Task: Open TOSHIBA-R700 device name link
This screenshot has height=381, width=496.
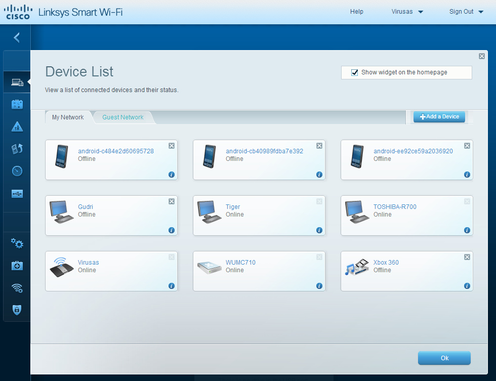Action: [x=395, y=207]
